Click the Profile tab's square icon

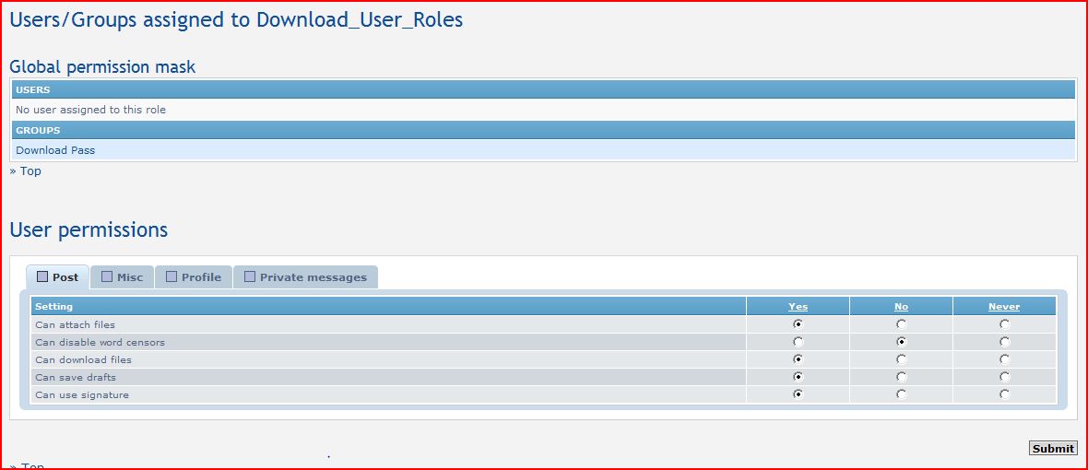click(x=171, y=276)
